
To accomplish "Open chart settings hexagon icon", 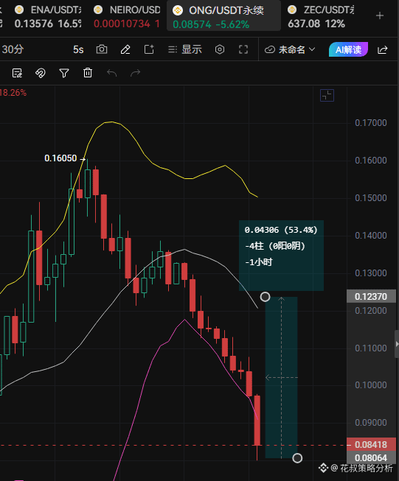I will click(220, 49).
